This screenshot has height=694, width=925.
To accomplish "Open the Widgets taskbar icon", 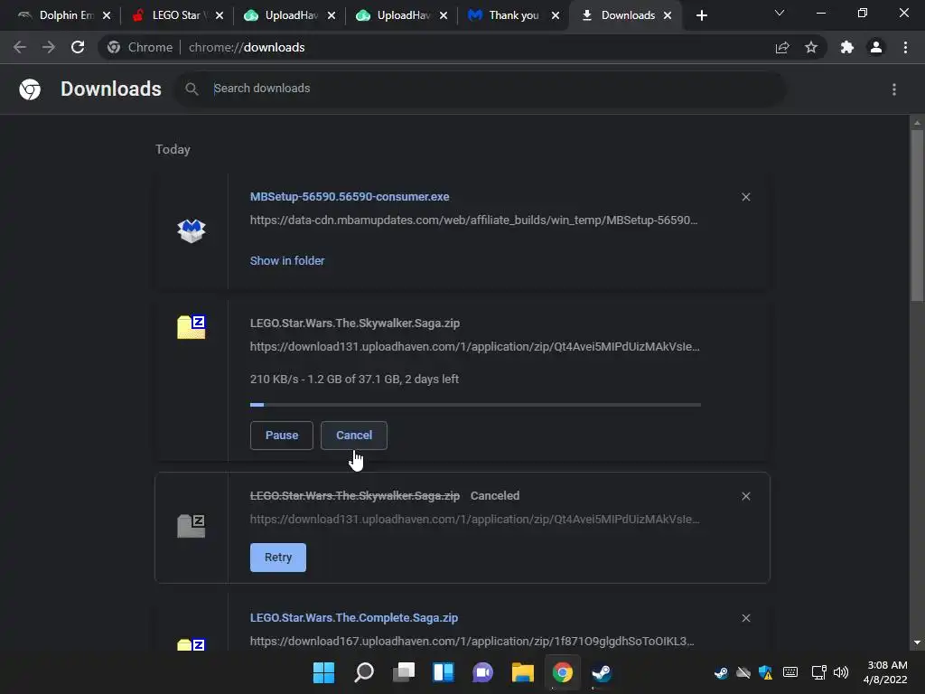I will coord(443,672).
